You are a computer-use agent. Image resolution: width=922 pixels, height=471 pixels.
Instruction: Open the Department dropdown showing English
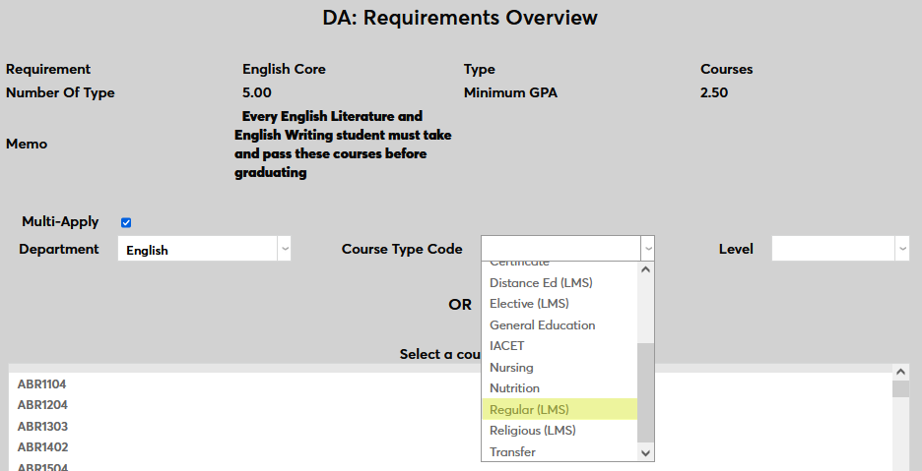tap(204, 249)
